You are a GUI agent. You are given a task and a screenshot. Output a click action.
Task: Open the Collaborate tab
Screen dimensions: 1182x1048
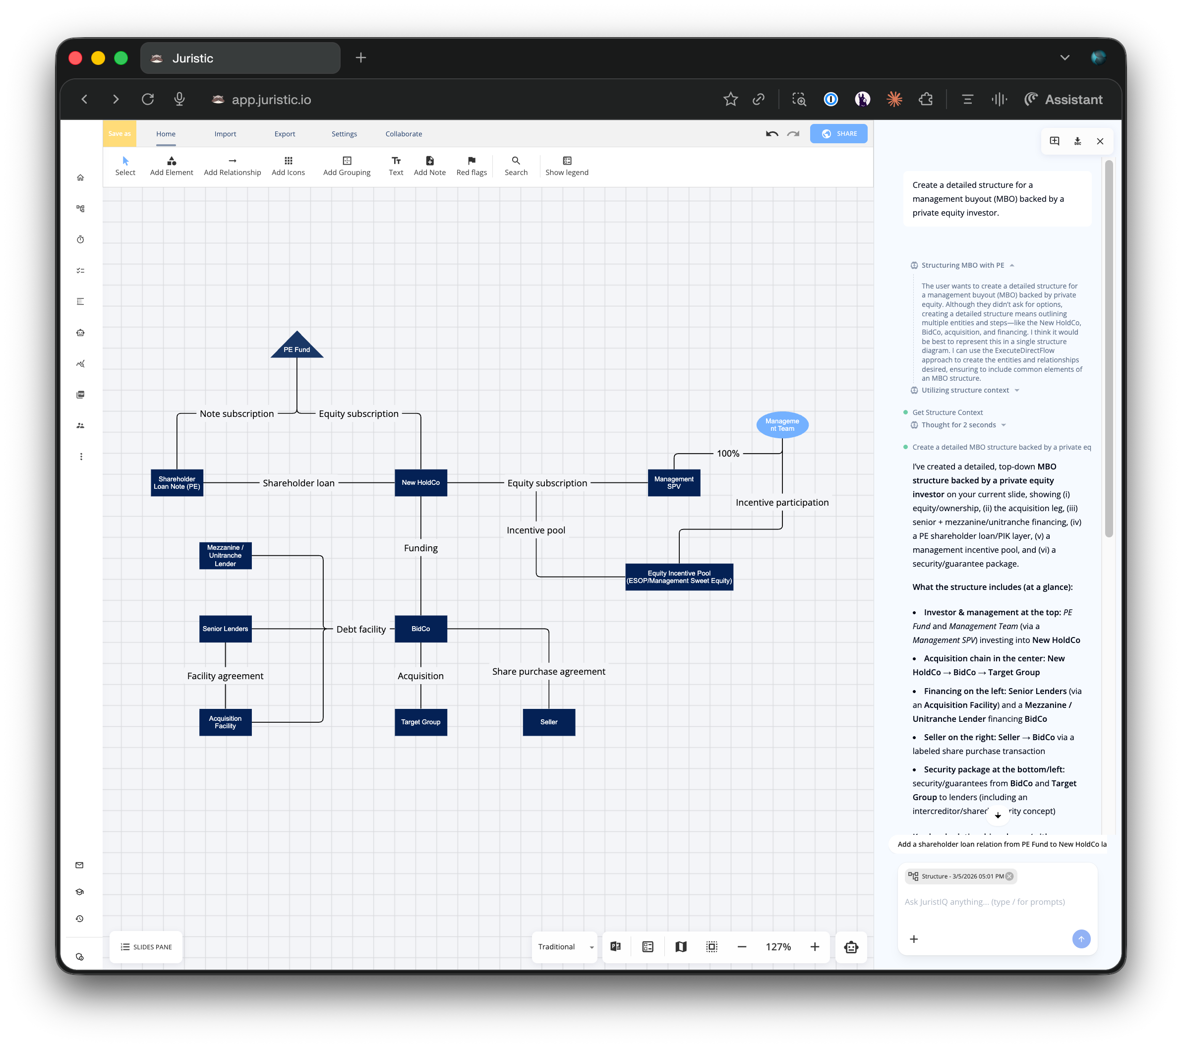(x=404, y=133)
